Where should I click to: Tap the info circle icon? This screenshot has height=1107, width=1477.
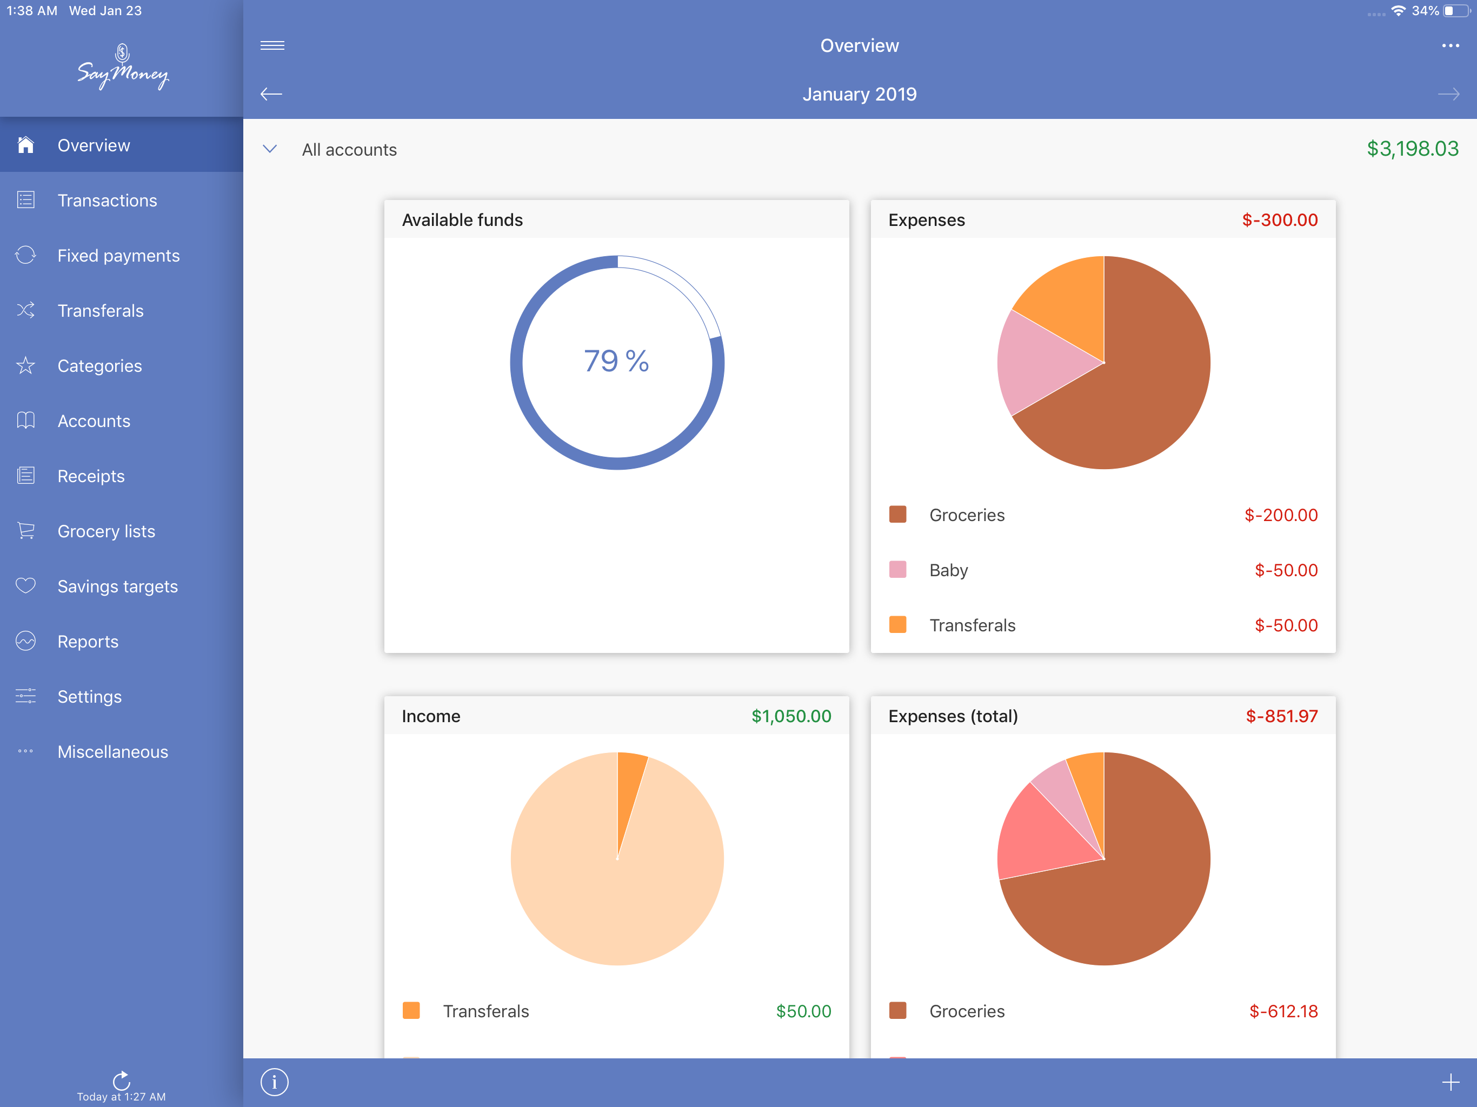coord(275,1082)
